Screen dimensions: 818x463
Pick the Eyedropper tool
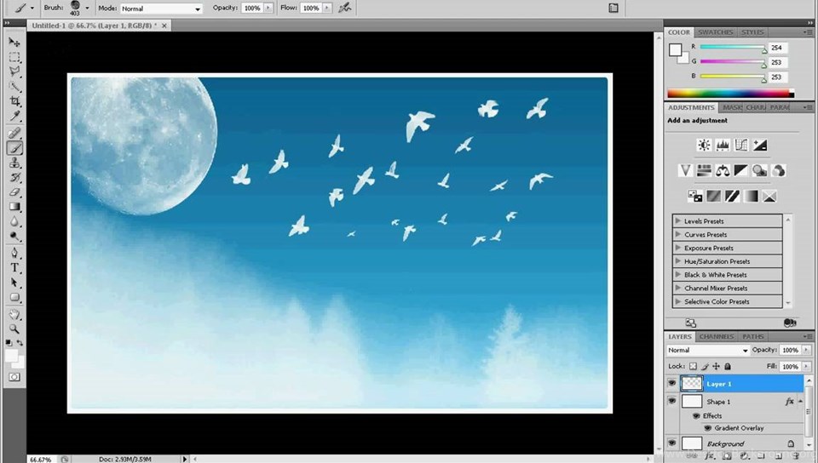click(14, 116)
